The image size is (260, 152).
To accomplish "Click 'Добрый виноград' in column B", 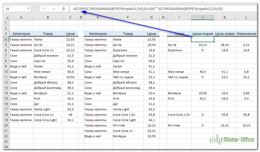I will point(47,88).
